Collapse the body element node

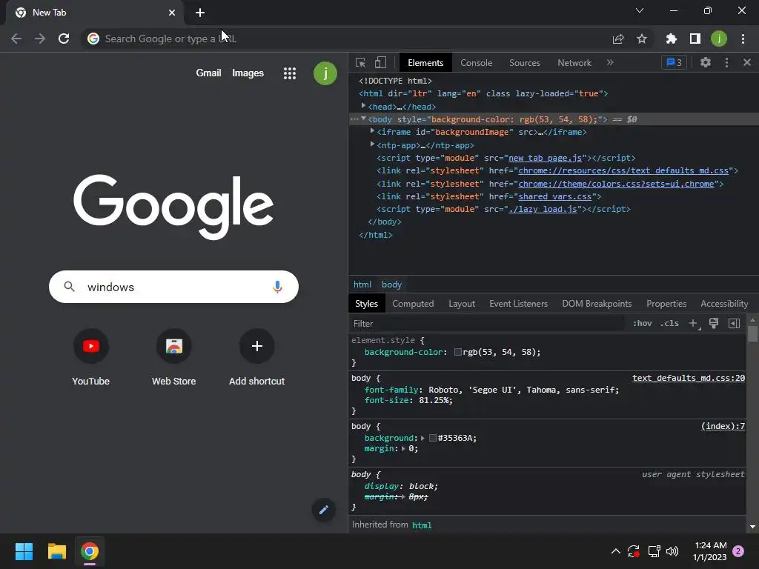tap(363, 119)
